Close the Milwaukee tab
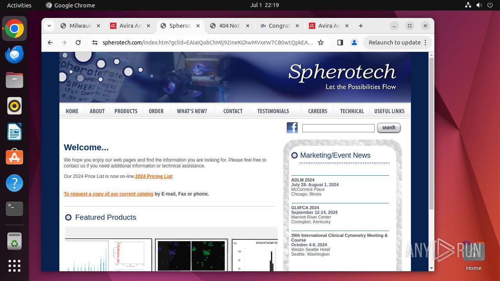 [98, 26]
